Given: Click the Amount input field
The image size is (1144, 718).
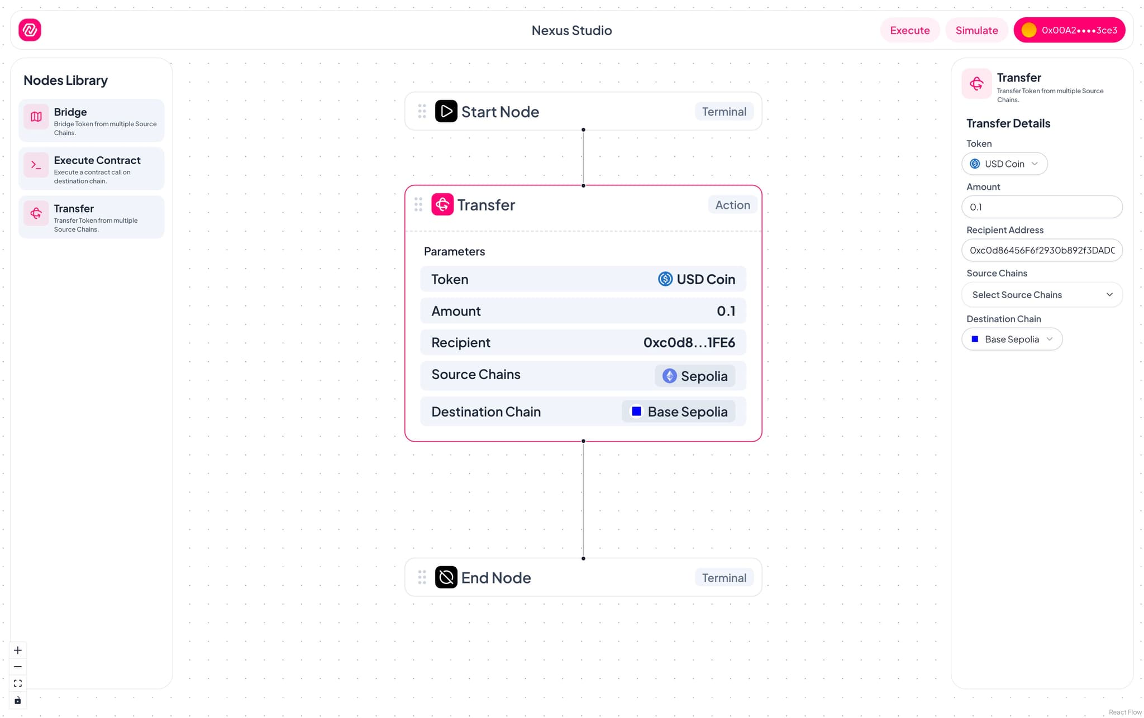Looking at the screenshot, I should [x=1042, y=207].
